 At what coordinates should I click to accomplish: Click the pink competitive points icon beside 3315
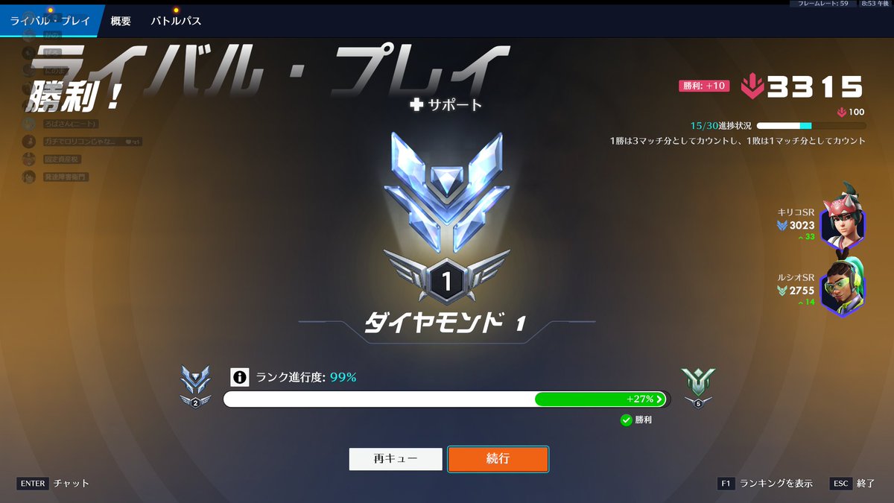click(x=752, y=87)
